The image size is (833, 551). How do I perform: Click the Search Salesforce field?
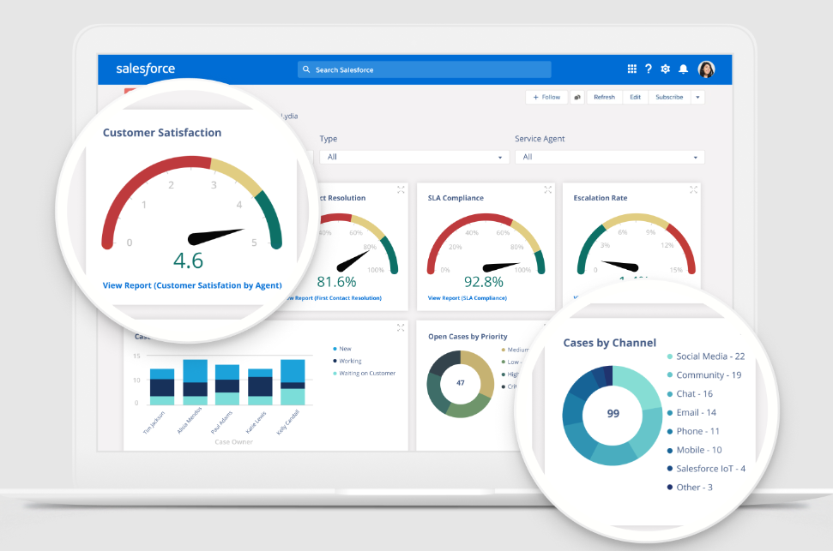tap(424, 69)
